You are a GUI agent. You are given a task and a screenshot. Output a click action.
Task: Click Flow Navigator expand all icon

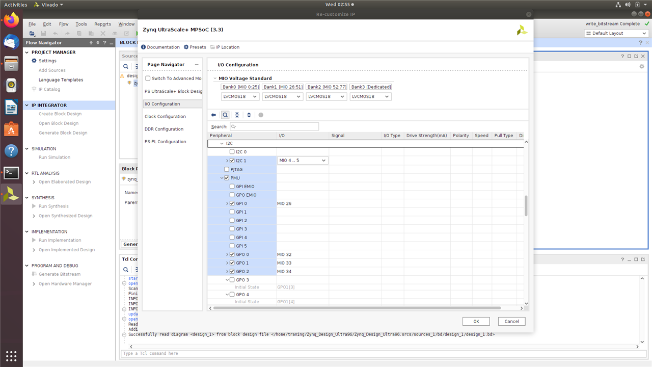click(x=98, y=43)
